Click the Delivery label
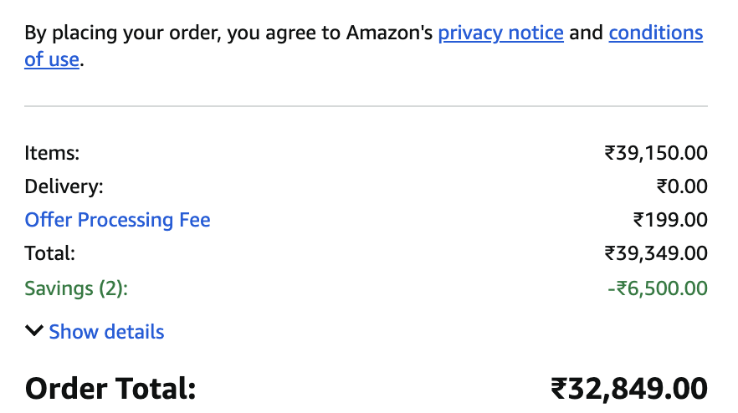The image size is (738, 413). (64, 186)
